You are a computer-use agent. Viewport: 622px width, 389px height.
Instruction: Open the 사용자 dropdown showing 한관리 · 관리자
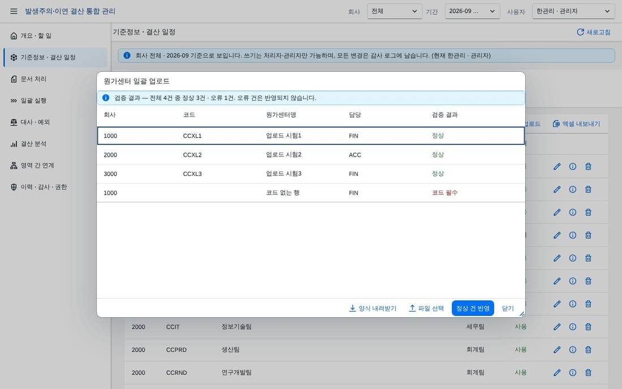coord(573,11)
